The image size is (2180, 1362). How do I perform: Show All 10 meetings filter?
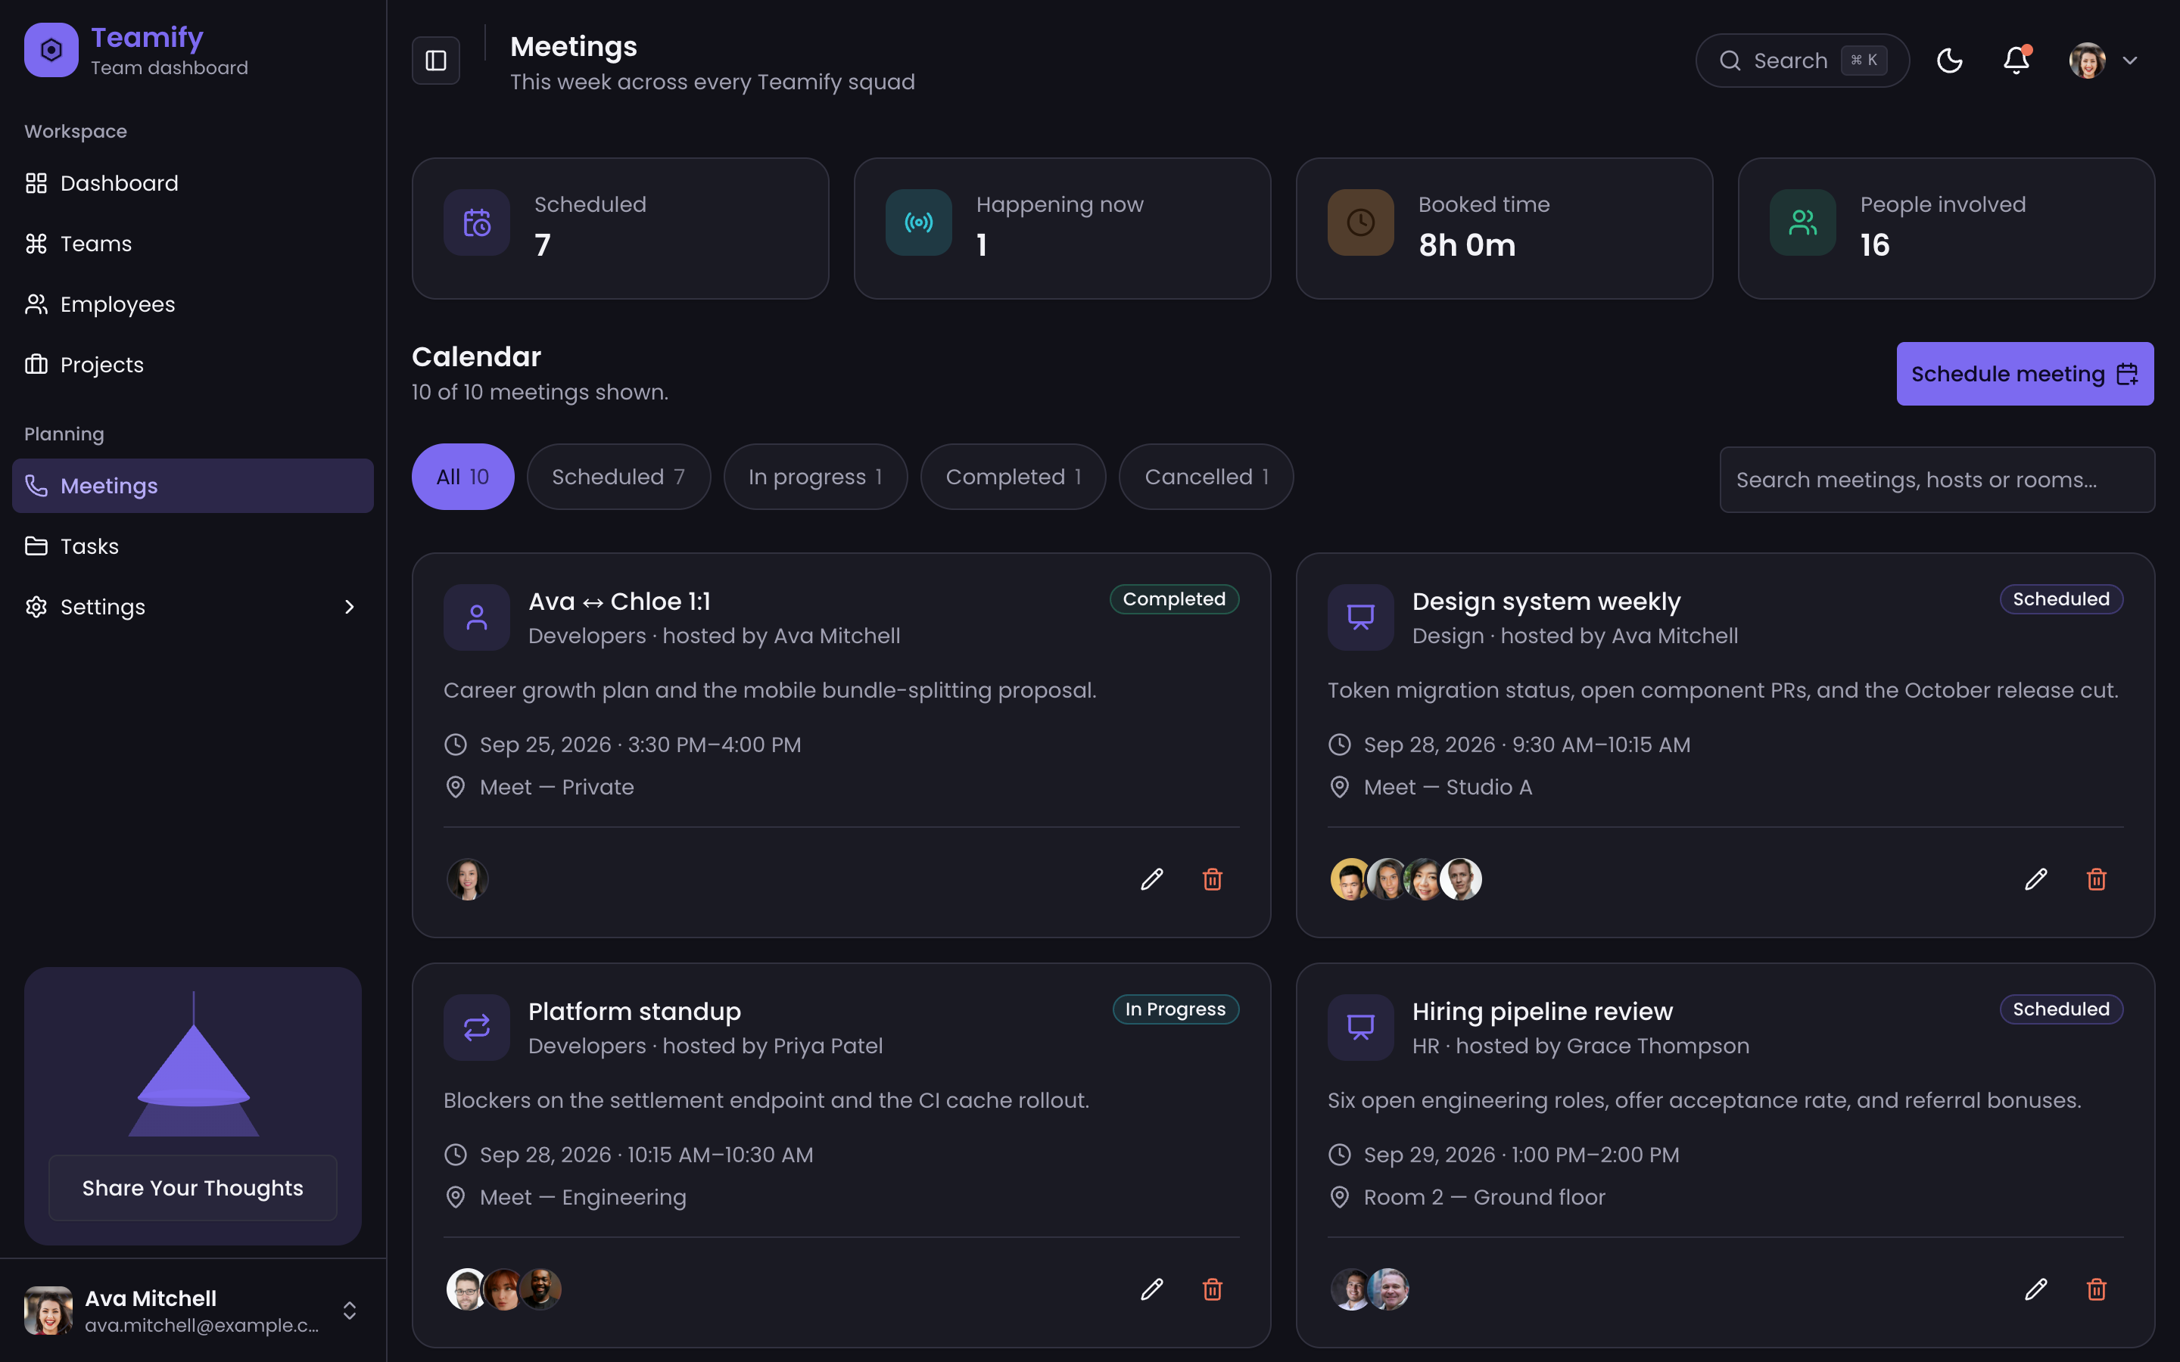(x=462, y=477)
